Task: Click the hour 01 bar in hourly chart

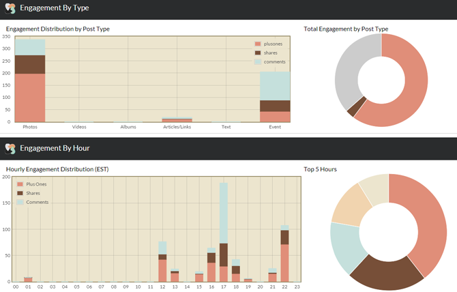Action: click(x=28, y=280)
